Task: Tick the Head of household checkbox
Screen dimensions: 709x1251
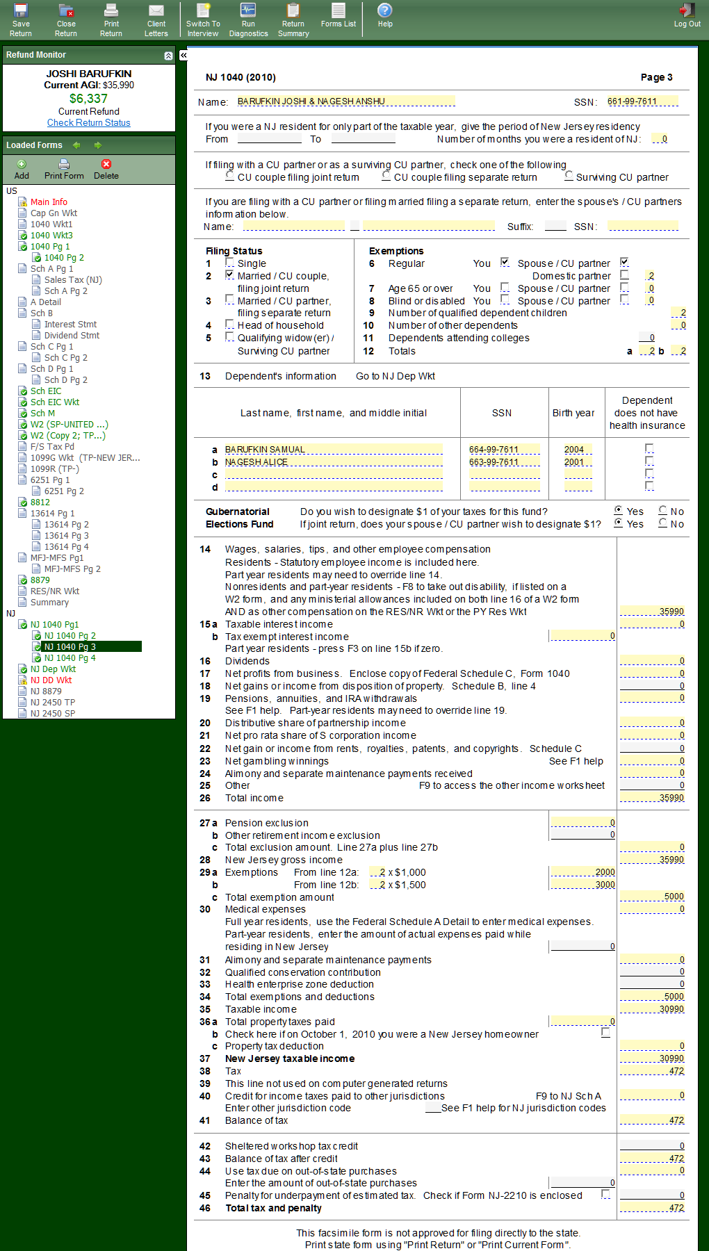Action: coord(230,325)
